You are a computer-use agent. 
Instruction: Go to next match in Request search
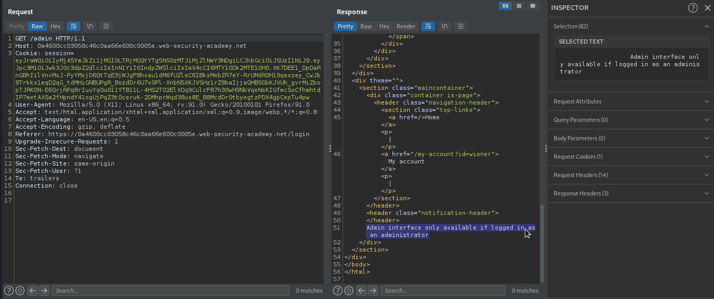(x=44, y=291)
